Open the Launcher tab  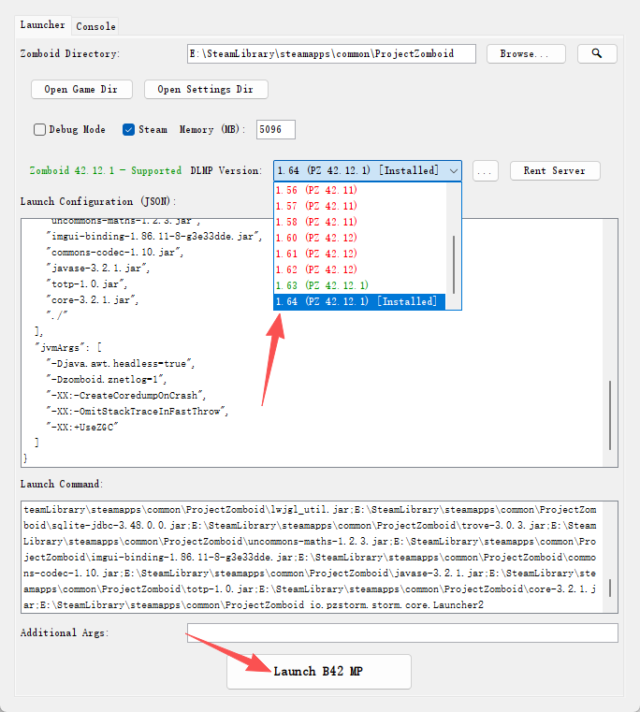(x=43, y=25)
